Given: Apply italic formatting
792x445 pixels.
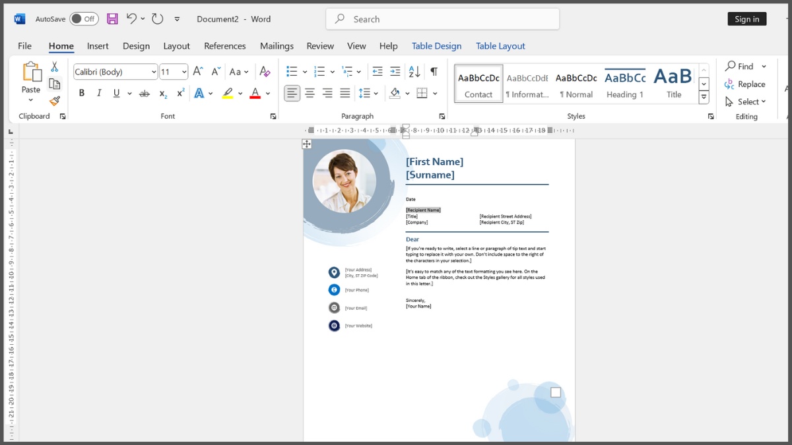Looking at the screenshot, I should (x=98, y=92).
